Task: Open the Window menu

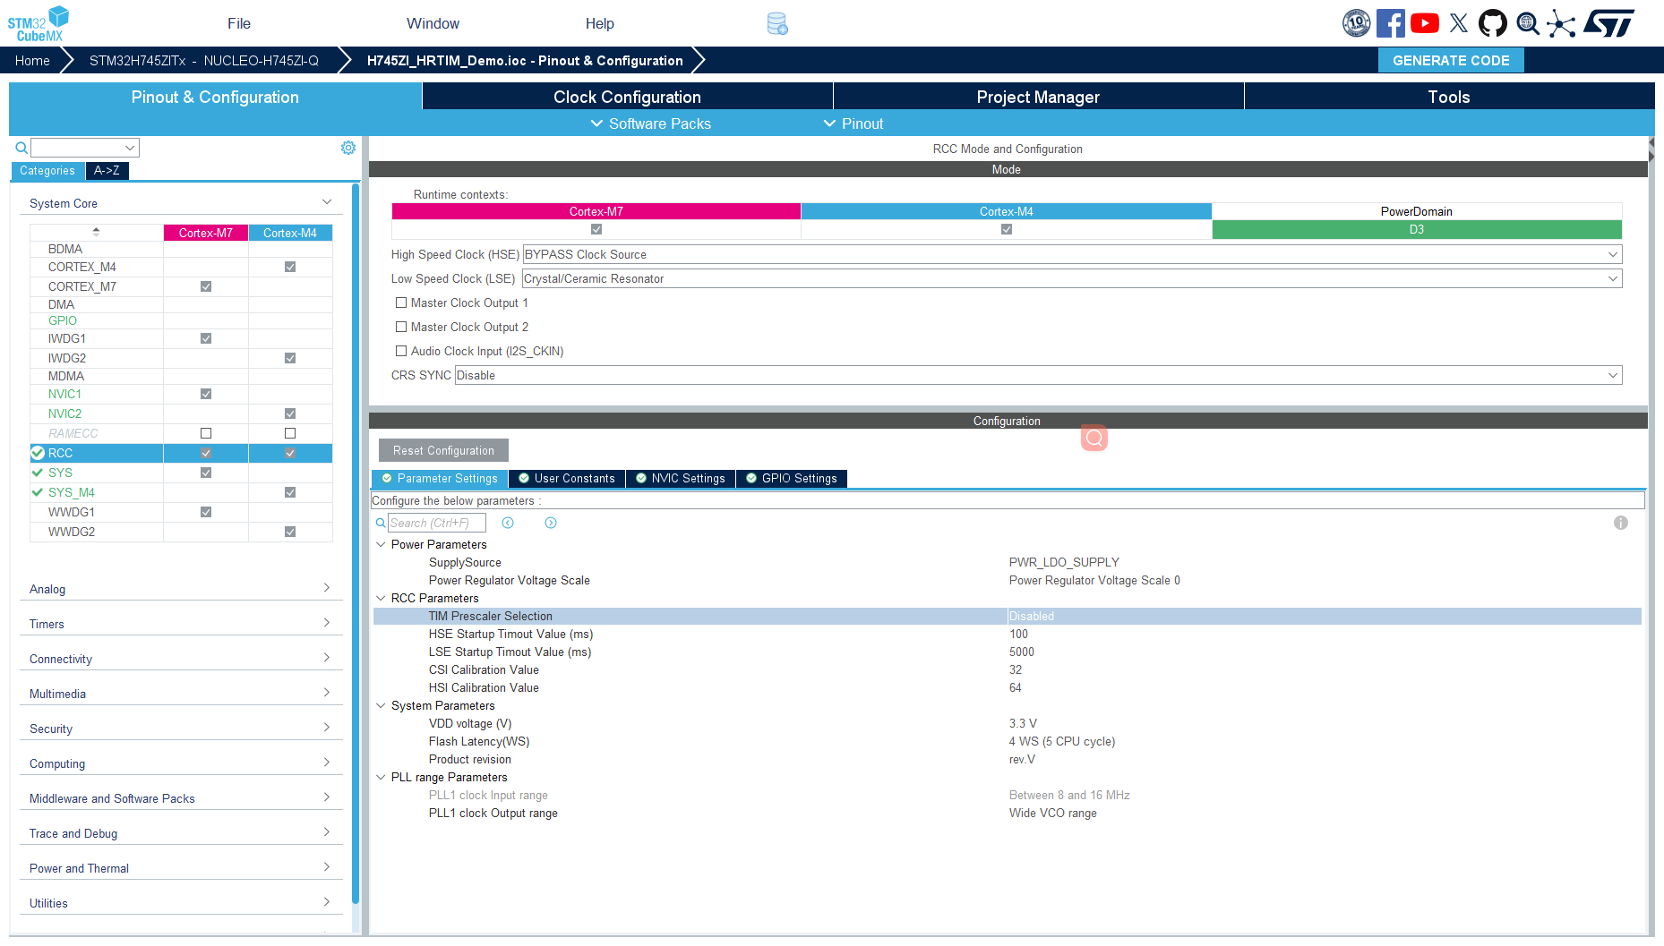Action: click(433, 23)
